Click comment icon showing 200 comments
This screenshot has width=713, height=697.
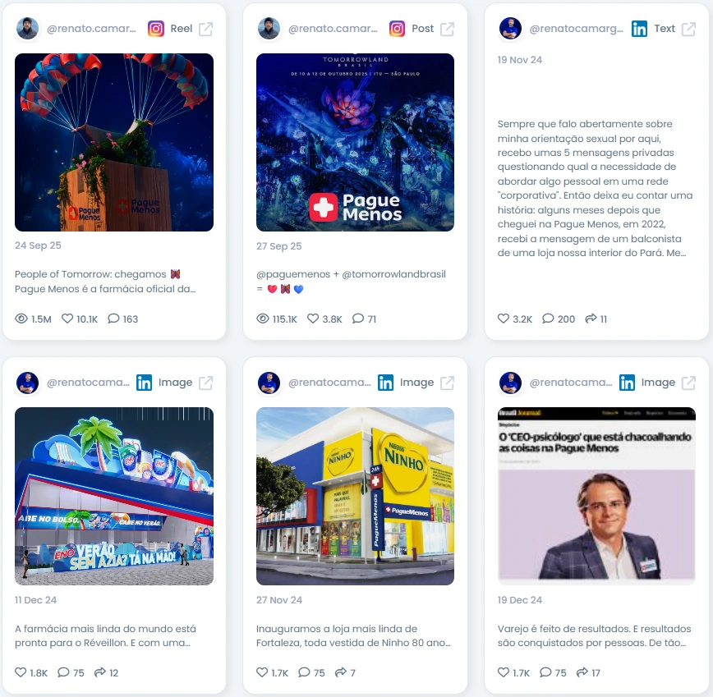[x=548, y=319]
